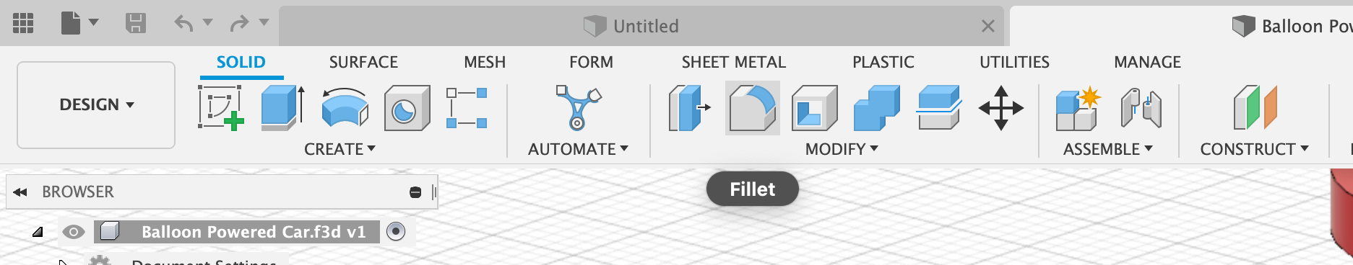Collapse the Balloon Powered Car tree node
This screenshot has width=1353, height=265.
(38, 232)
